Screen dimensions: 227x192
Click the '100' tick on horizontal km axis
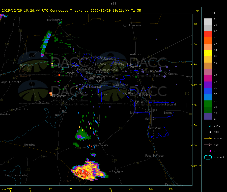[131, 188]
